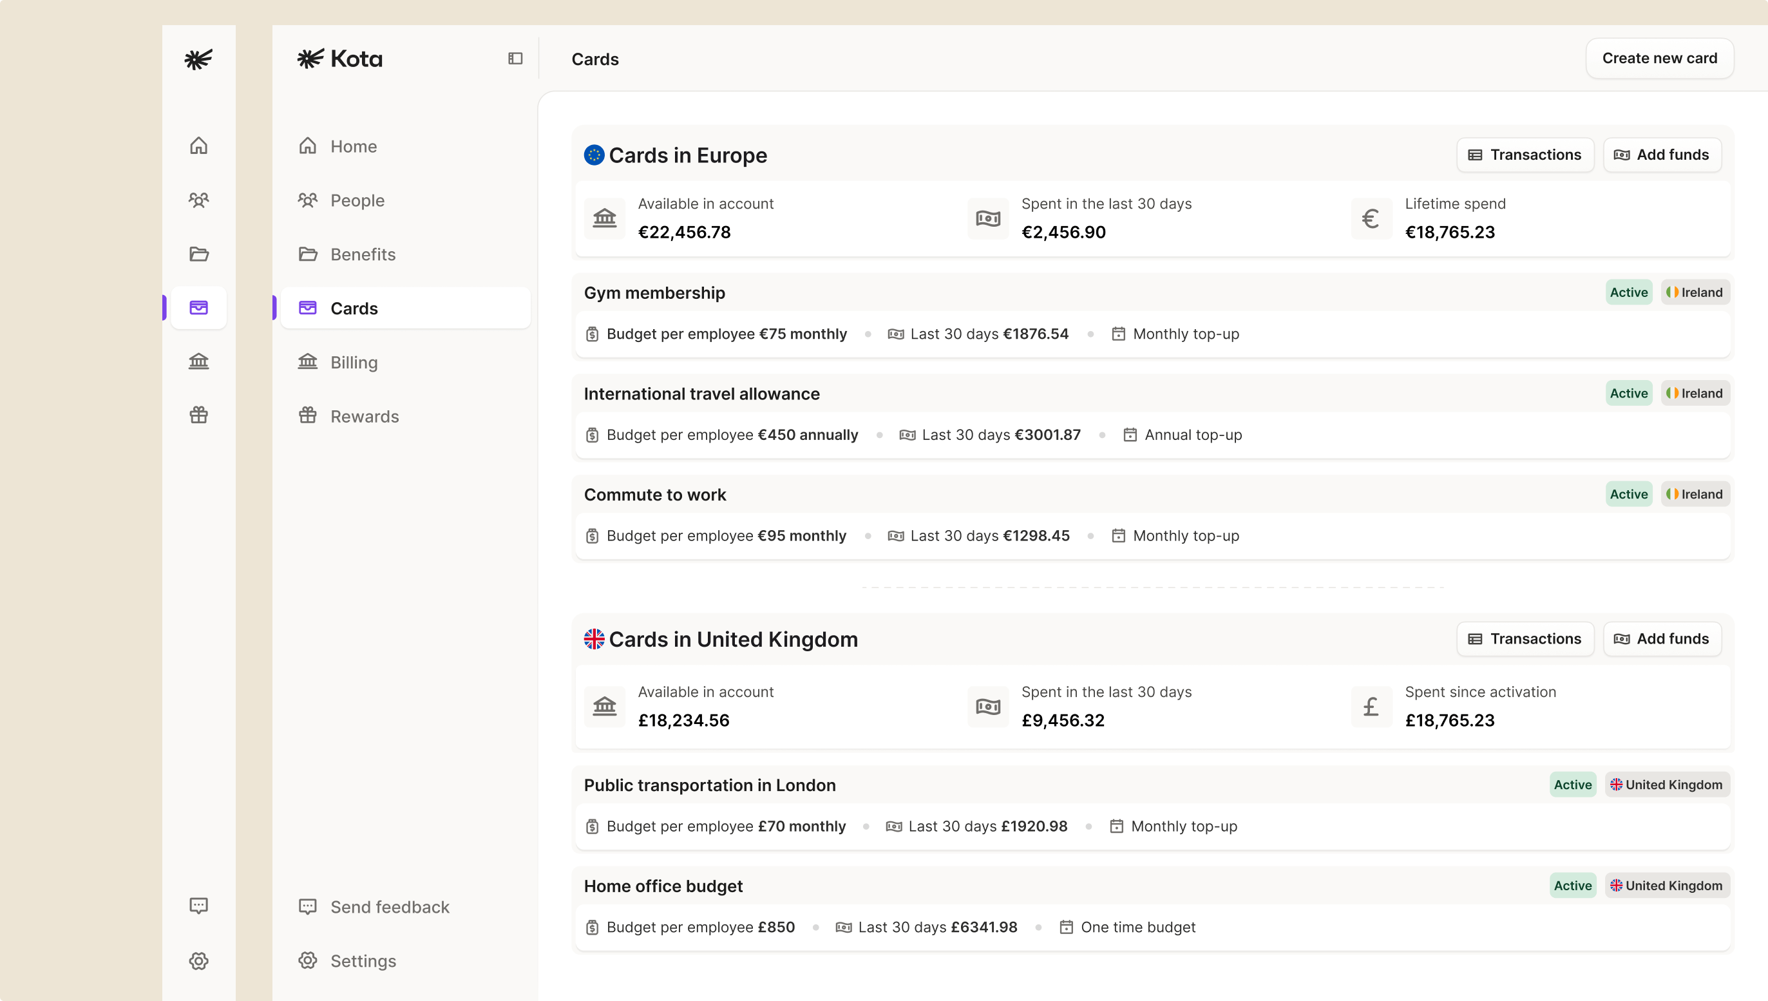Click the Rewards gift icon in the rail
The width and height of the screenshot is (1768, 1001).
click(x=198, y=415)
